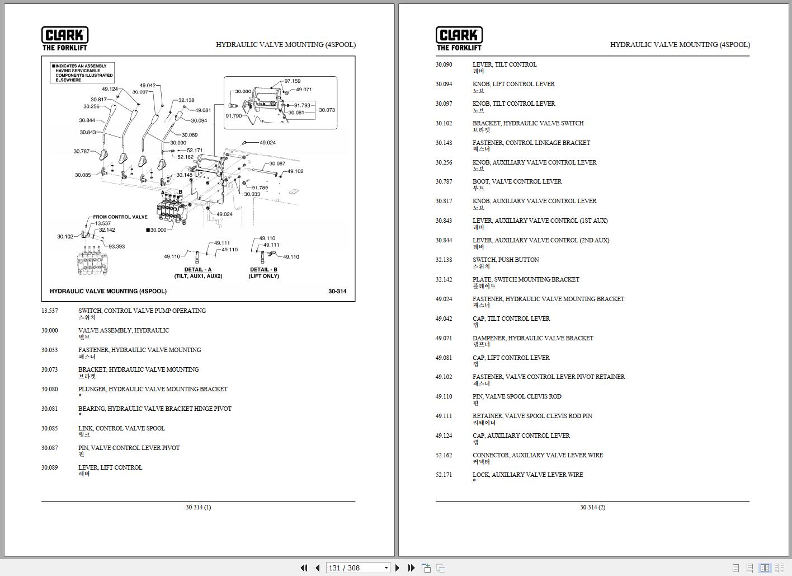
Task: Switch to single page view
Action: pos(736,568)
